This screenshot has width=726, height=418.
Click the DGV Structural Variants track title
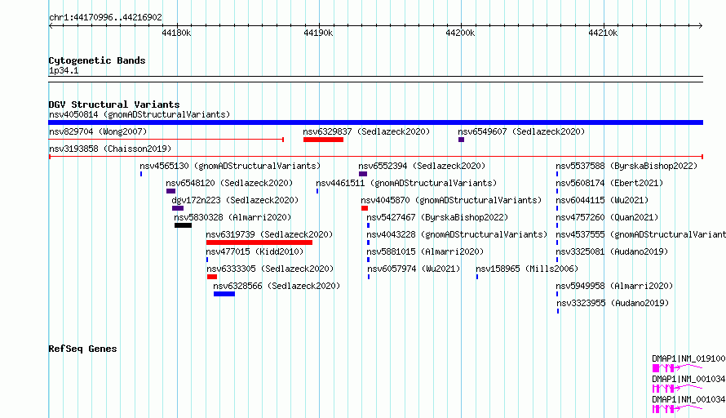114,104
